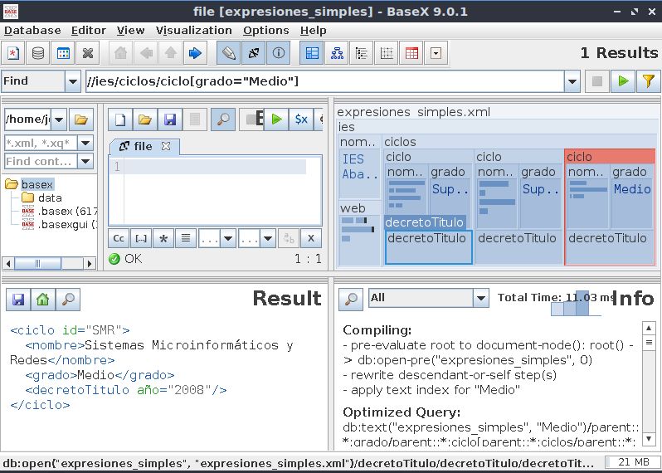
Task: Click the New database icon
Action: pos(13,54)
